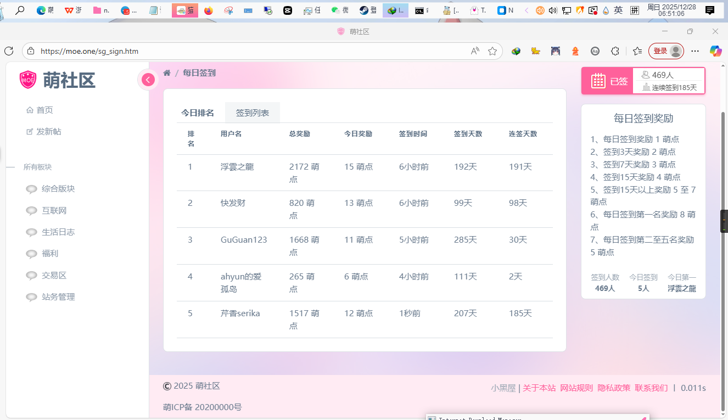
Task: Select the 今日排名 tab
Action: coord(198,113)
